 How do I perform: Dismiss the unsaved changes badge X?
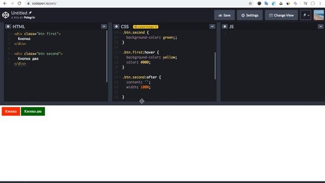click(x=156, y=27)
